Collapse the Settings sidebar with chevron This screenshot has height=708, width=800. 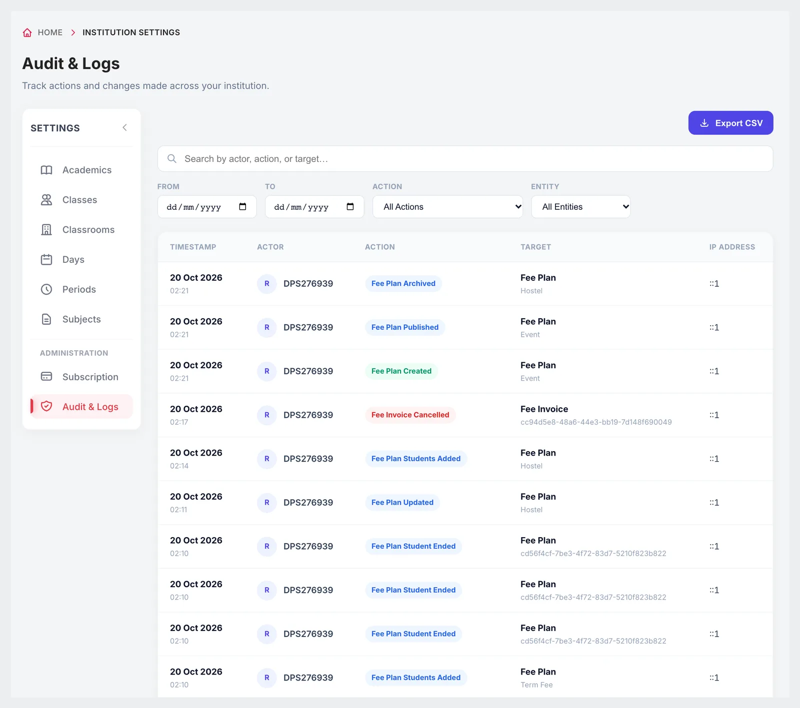pyautogui.click(x=124, y=128)
